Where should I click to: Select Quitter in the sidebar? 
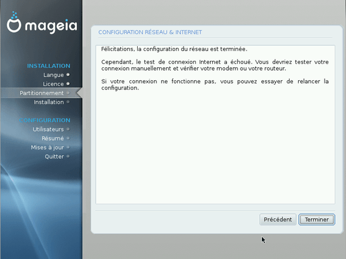54,157
